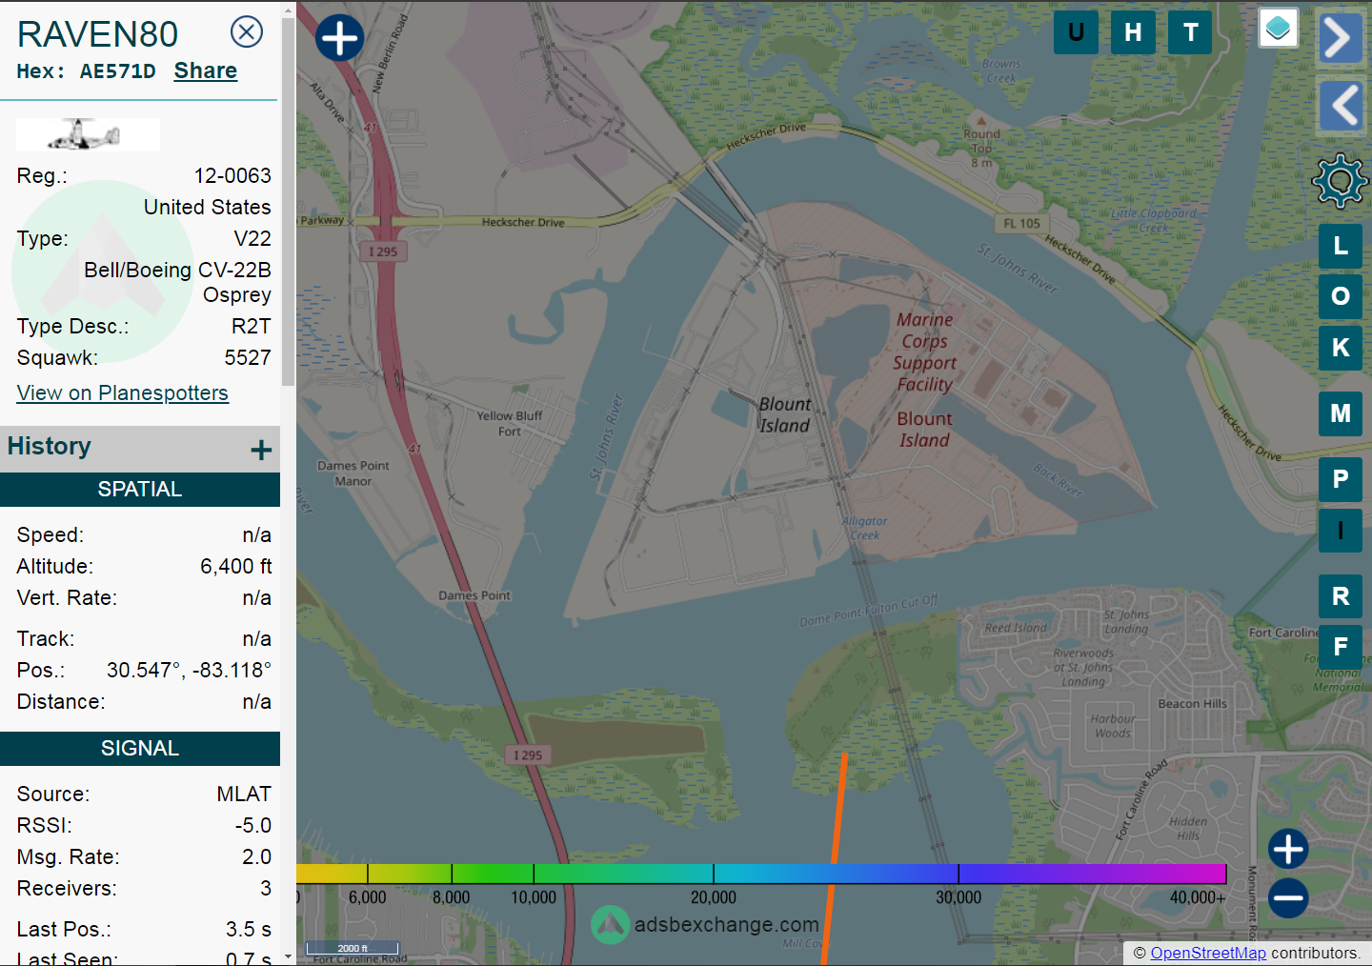
Task: Click the scroll-up arrow of the sidebar
Action: click(289, 10)
